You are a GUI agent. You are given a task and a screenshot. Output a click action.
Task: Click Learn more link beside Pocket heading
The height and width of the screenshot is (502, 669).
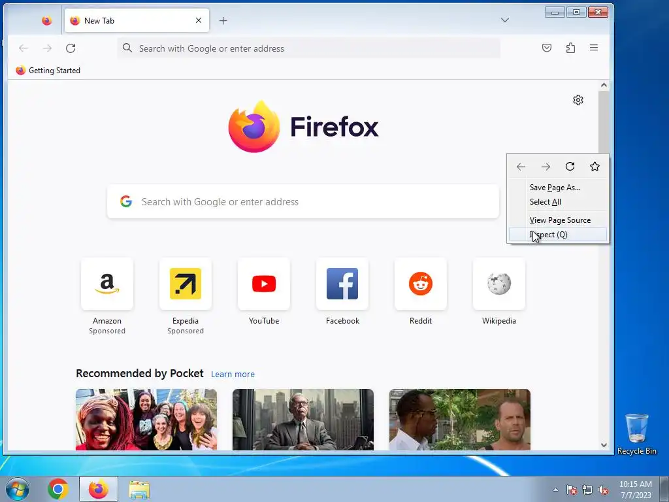click(x=233, y=375)
